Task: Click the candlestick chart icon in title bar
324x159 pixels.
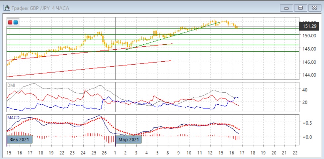Action: click(7, 8)
